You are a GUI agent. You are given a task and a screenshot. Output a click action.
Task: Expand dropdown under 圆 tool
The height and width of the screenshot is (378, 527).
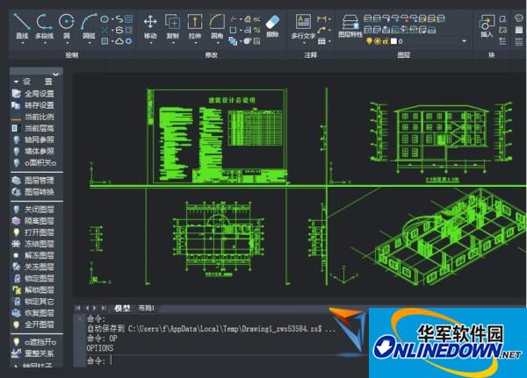[68, 43]
